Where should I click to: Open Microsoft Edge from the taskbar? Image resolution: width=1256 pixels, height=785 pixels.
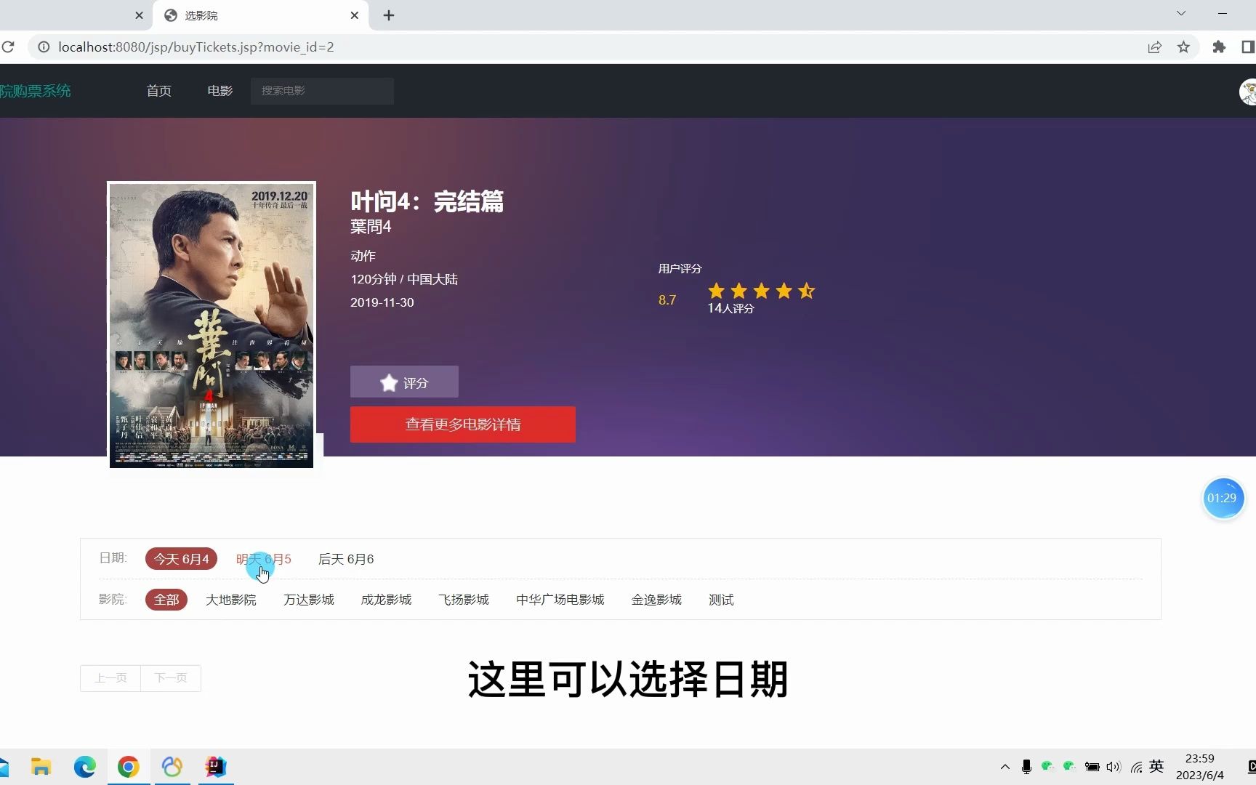pyautogui.click(x=85, y=767)
